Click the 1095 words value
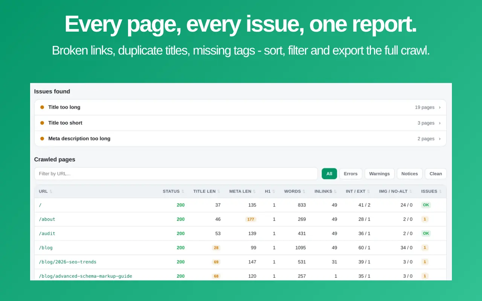 [x=300, y=248]
